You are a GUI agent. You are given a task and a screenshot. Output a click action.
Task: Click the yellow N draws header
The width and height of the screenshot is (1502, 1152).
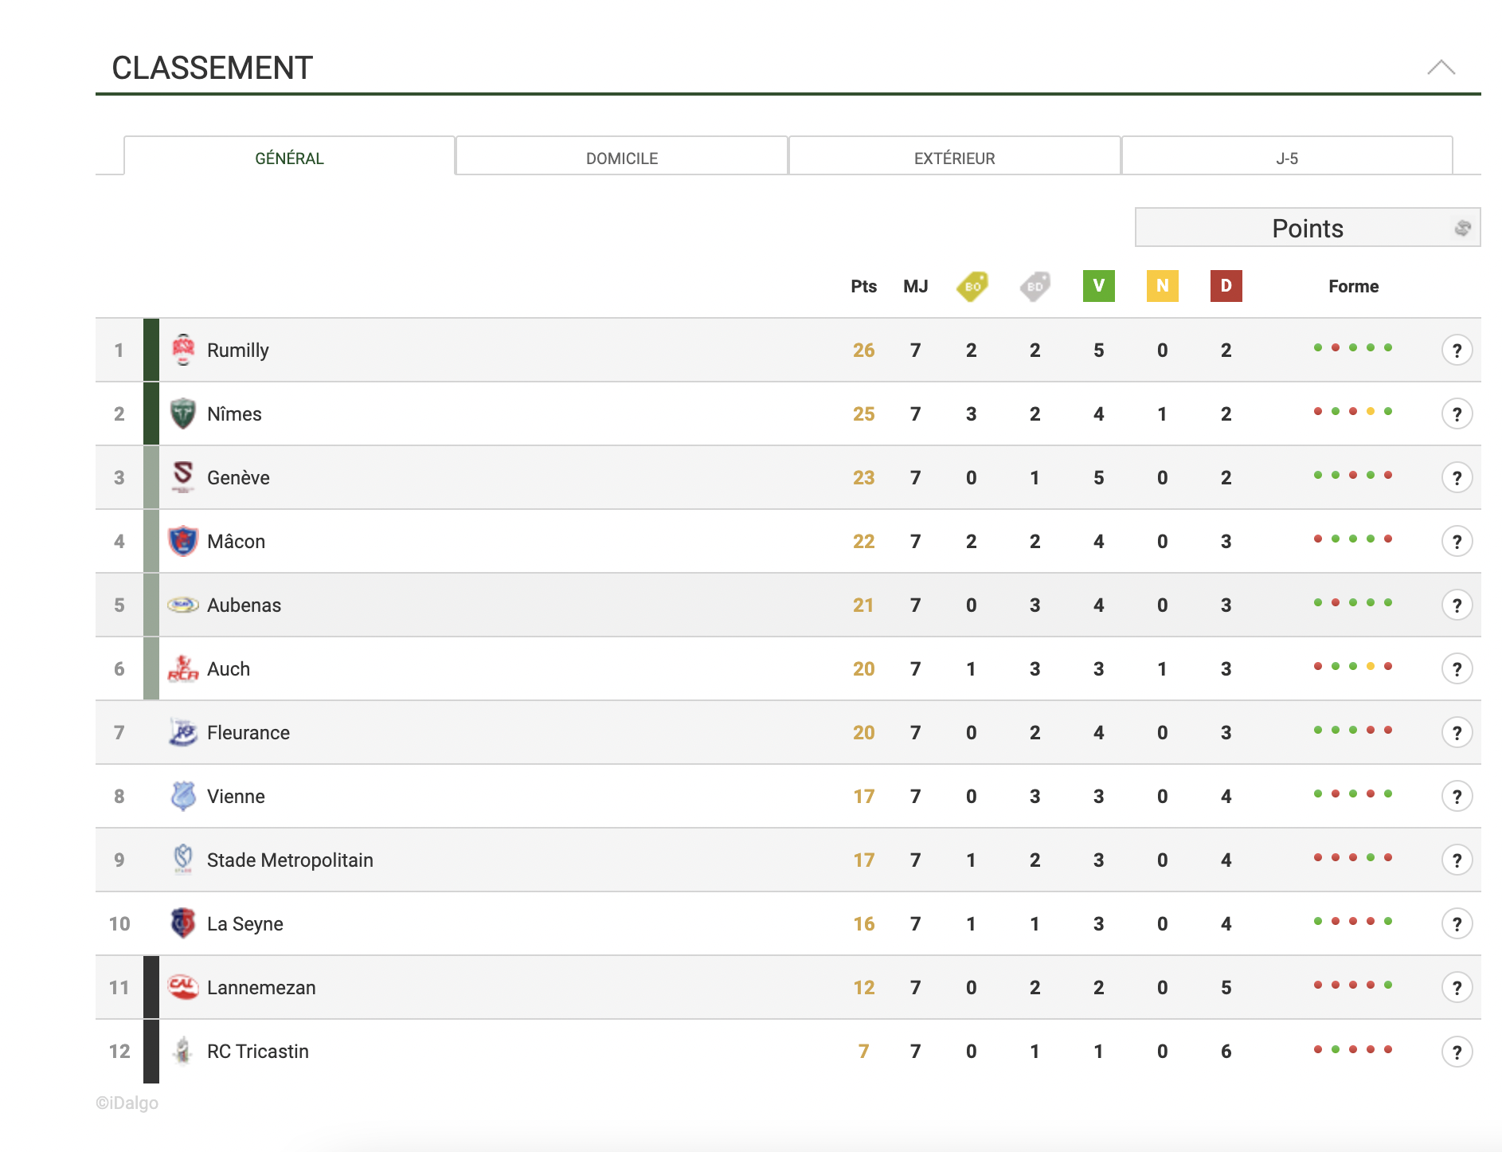click(1162, 286)
